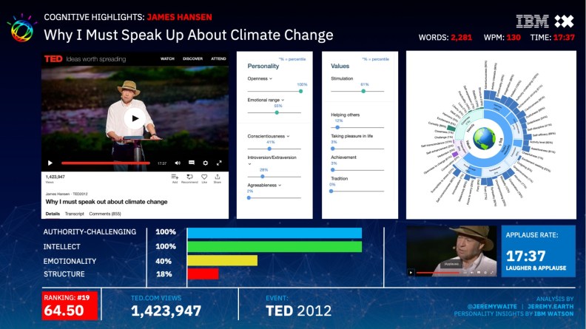Click the Stimulation slider handle
Image resolution: width=586 pixels, height=329 pixels.
coord(363,91)
